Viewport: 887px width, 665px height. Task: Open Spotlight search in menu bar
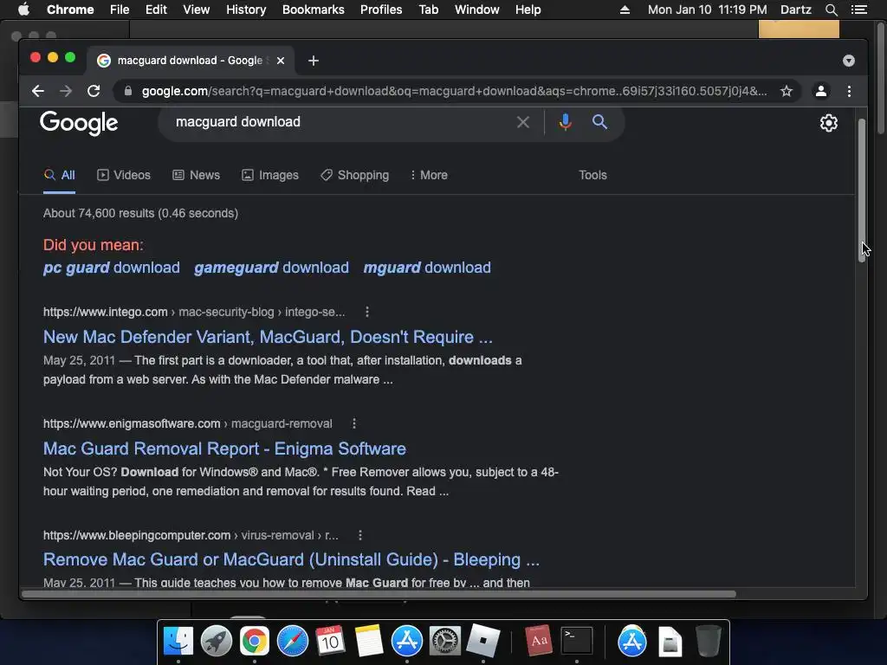pos(831,10)
